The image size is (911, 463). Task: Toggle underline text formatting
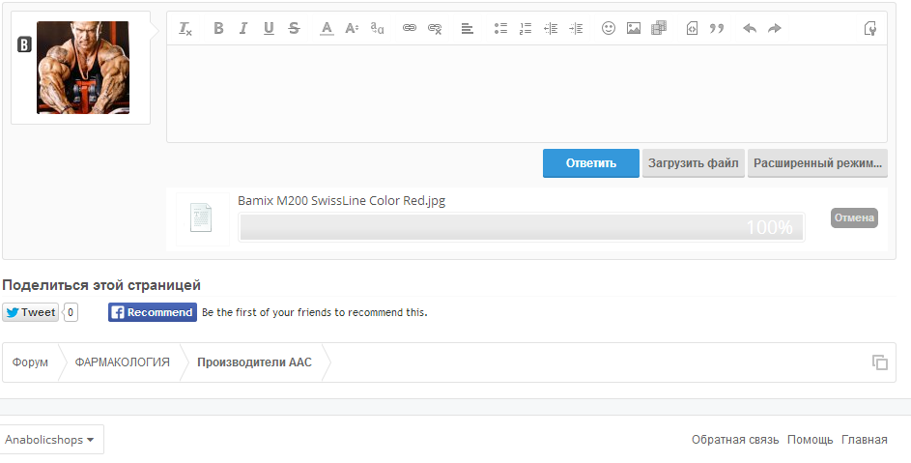pos(269,29)
